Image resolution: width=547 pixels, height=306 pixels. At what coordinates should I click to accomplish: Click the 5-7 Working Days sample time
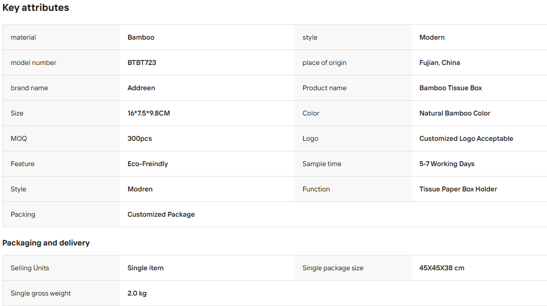(x=447, y=164)
